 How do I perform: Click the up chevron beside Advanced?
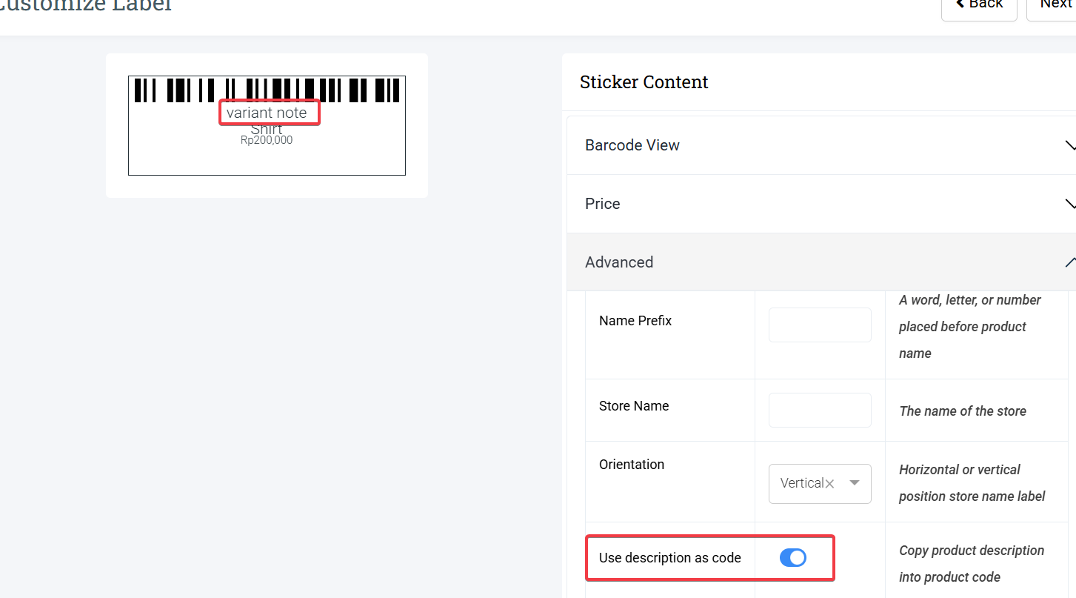coord(1069,262)
